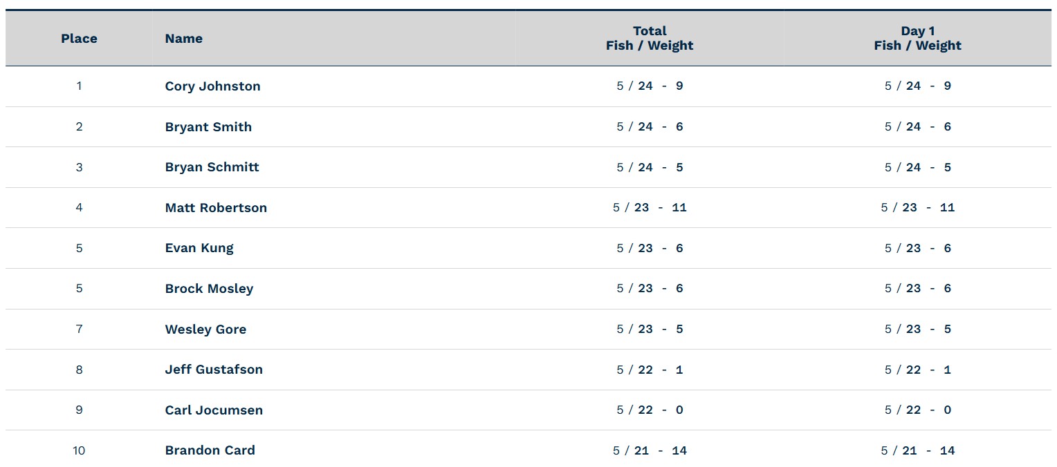Select the place number 10 cell
This screenshot has width=1057, height=467.
[79, 450]
